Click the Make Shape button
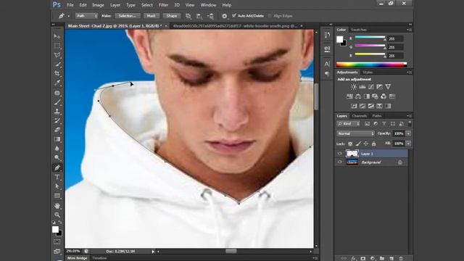This screenshot has width=464, height=261. [x=171, y=16]
